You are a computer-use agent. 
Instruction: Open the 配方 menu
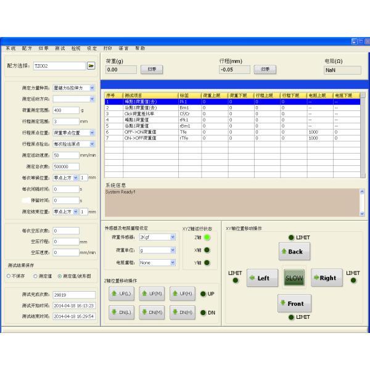point(27,47)
